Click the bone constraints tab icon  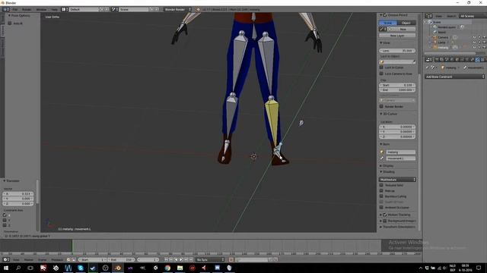click(477, 59)
